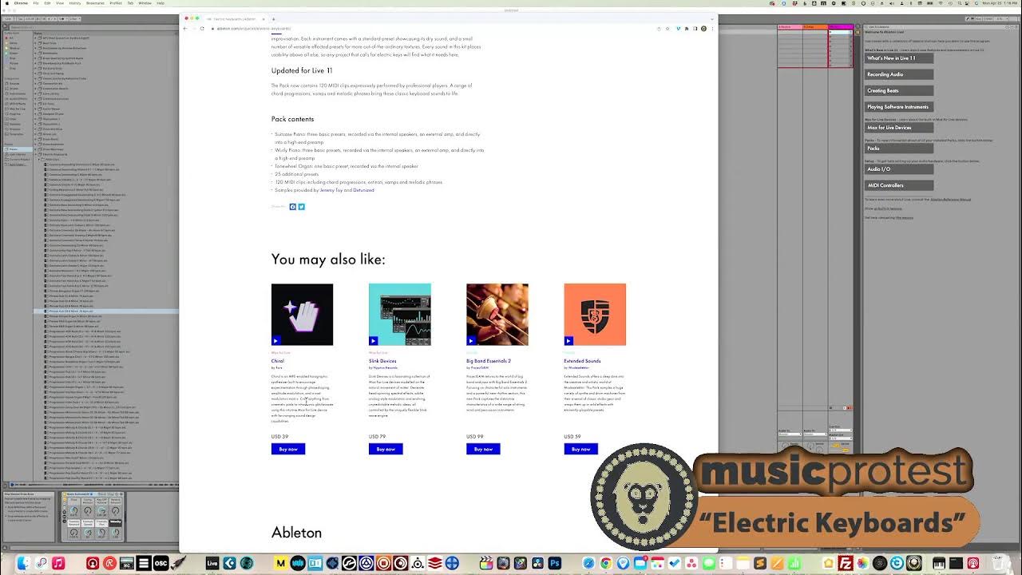Select Current Project under Places in Live
The image size is (1022, 575).
pyautogui.click(x=18, y=159)
